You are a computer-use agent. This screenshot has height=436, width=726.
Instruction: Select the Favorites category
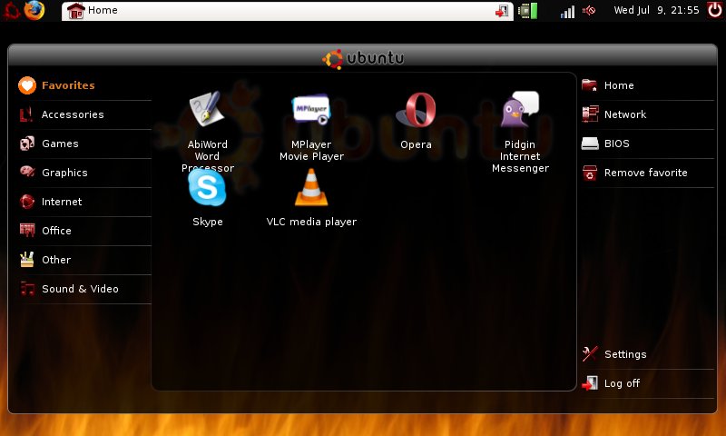click(x=68, y=85)
